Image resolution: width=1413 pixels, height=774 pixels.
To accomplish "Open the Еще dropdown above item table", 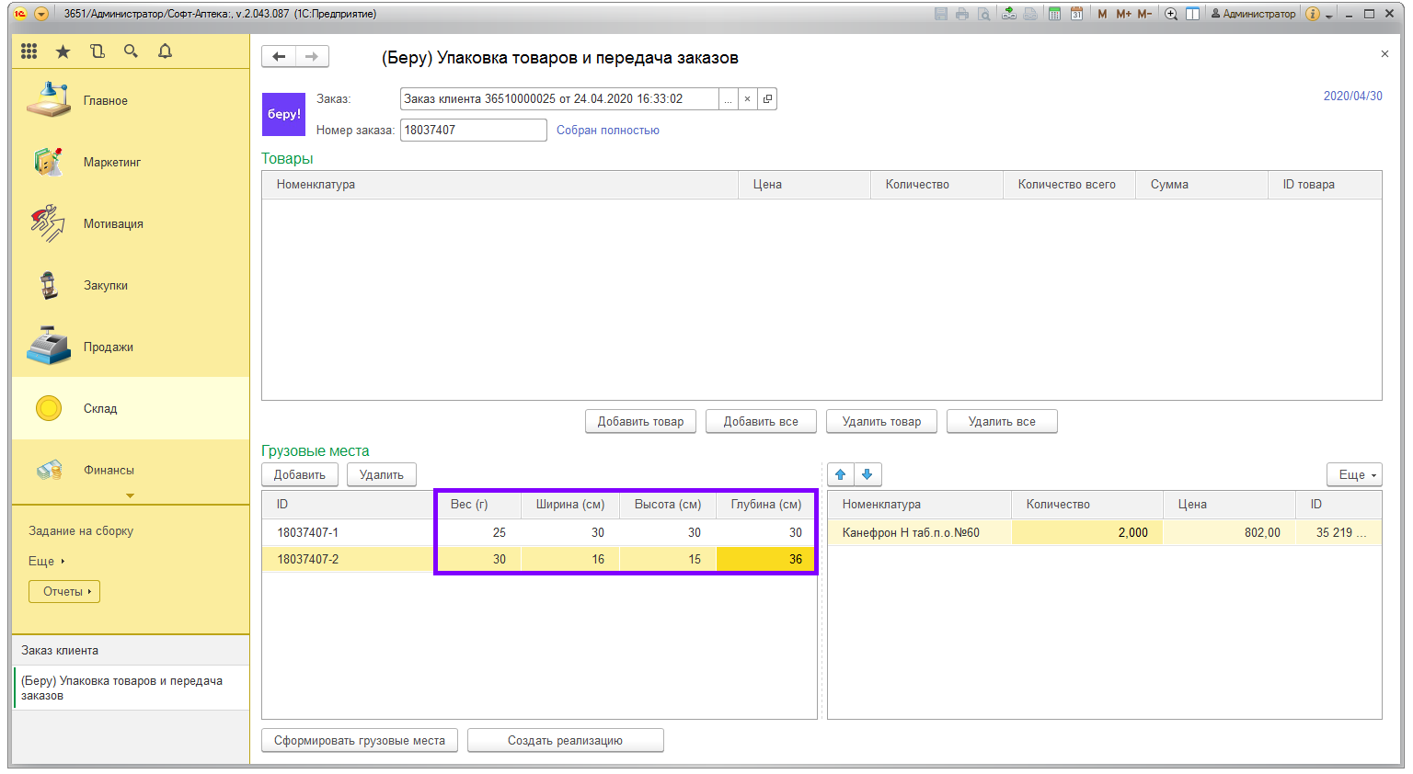I will [x=1353, y=474].
